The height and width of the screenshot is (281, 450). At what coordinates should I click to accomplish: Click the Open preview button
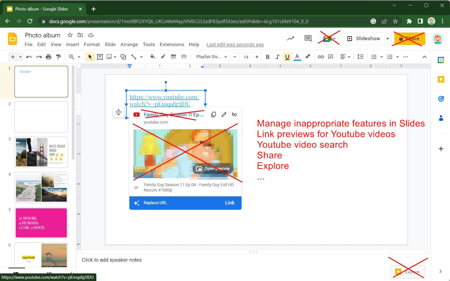coord(213,169)
